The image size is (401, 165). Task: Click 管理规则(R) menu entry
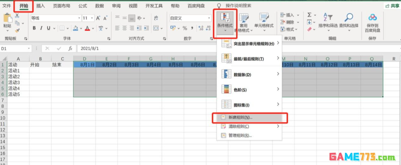coord(240,135)
